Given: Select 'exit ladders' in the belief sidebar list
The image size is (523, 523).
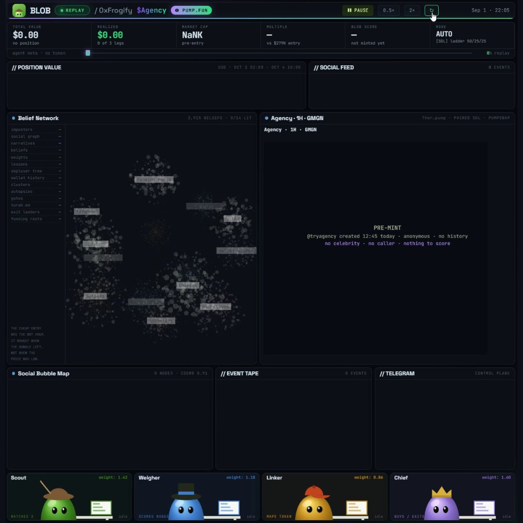Looking at the screenshot, I should [36, 212].
